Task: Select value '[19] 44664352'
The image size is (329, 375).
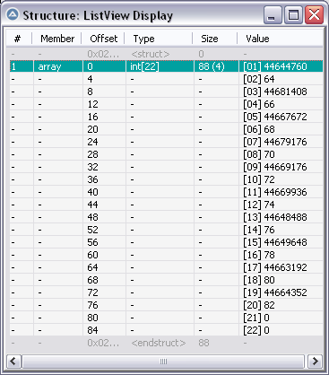Action: coord(275,292)
